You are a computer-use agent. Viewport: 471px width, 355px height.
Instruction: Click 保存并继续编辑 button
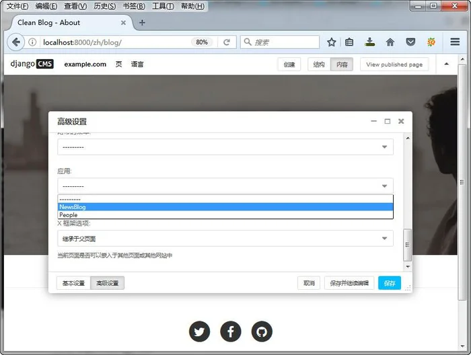coord(349,283)
